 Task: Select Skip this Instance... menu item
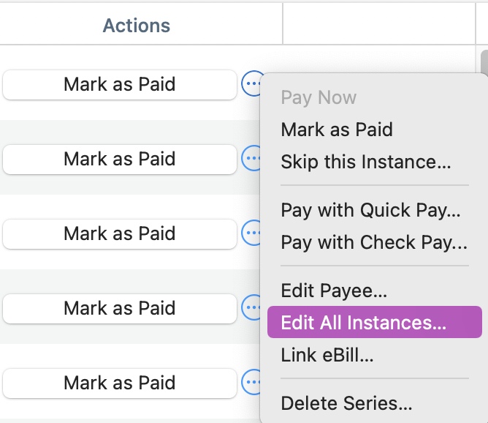pyautogui.click(x=365, y=161)
